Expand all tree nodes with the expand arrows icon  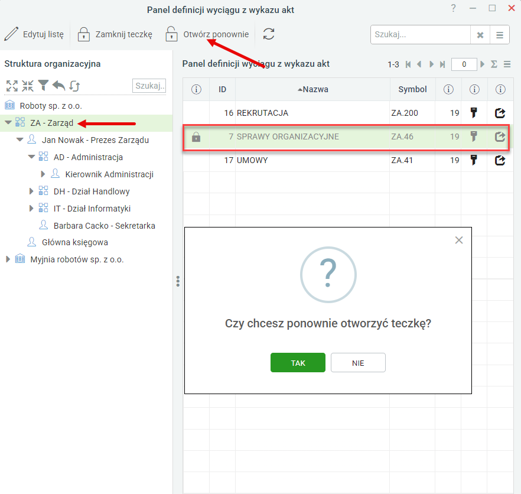click(x=12, y=86)
